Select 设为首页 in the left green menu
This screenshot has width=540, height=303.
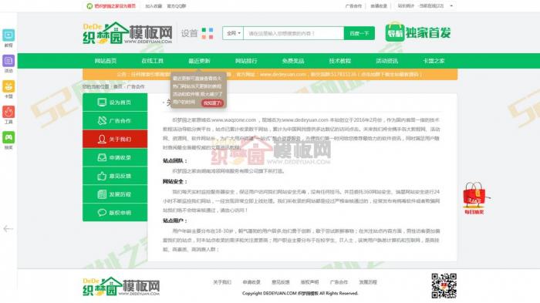[x=115, y=103]
